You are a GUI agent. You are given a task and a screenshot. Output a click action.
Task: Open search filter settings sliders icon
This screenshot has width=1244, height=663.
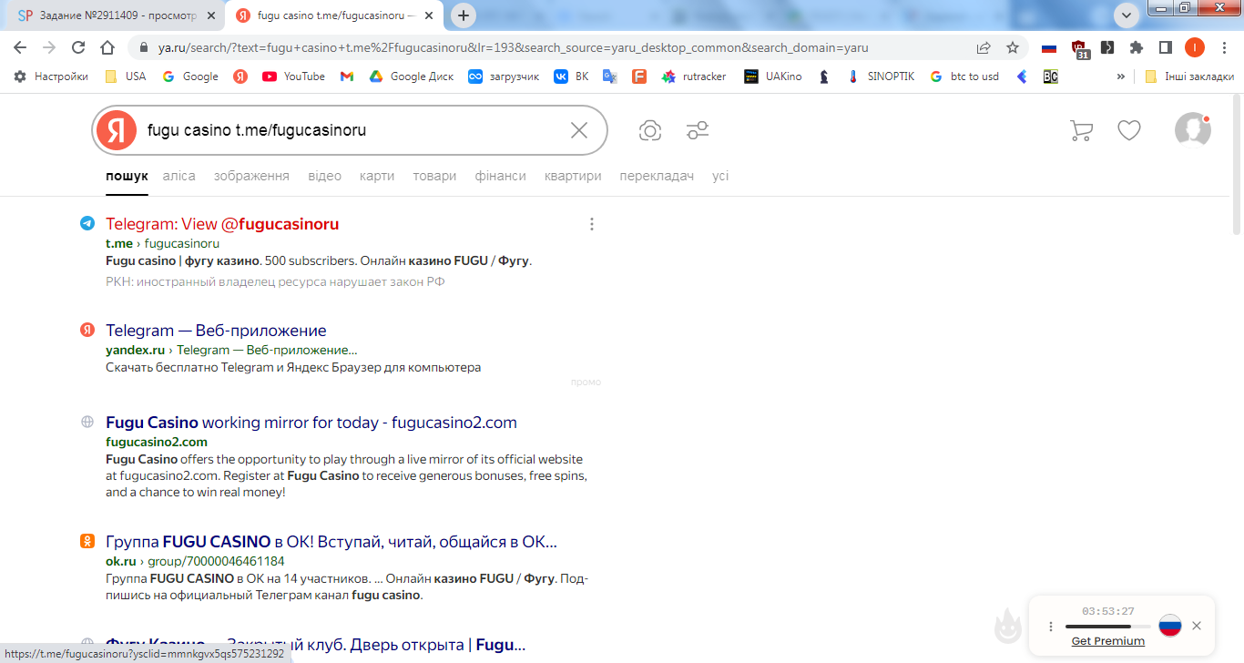[698, 130]
